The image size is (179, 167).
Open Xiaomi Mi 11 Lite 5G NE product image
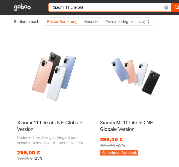[x=136, y=76]
